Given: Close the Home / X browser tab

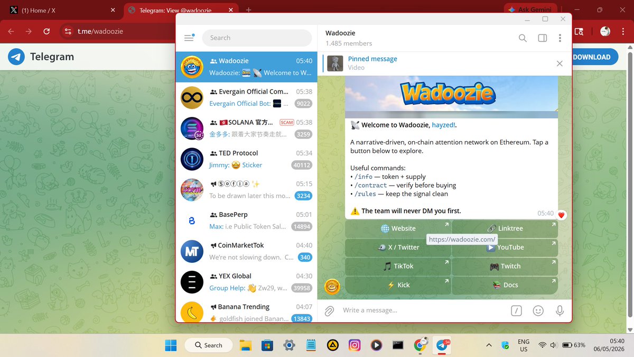Looking at the screenshot, I should click(x=113, y=10).
